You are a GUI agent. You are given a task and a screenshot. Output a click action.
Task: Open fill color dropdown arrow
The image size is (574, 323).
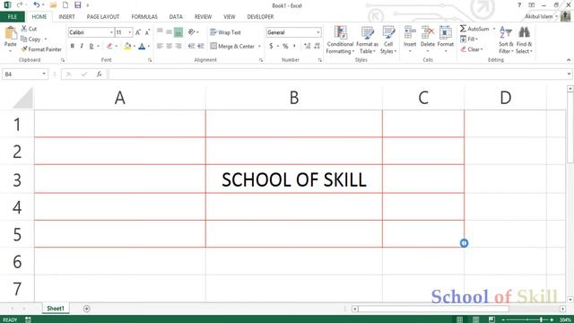135,47
